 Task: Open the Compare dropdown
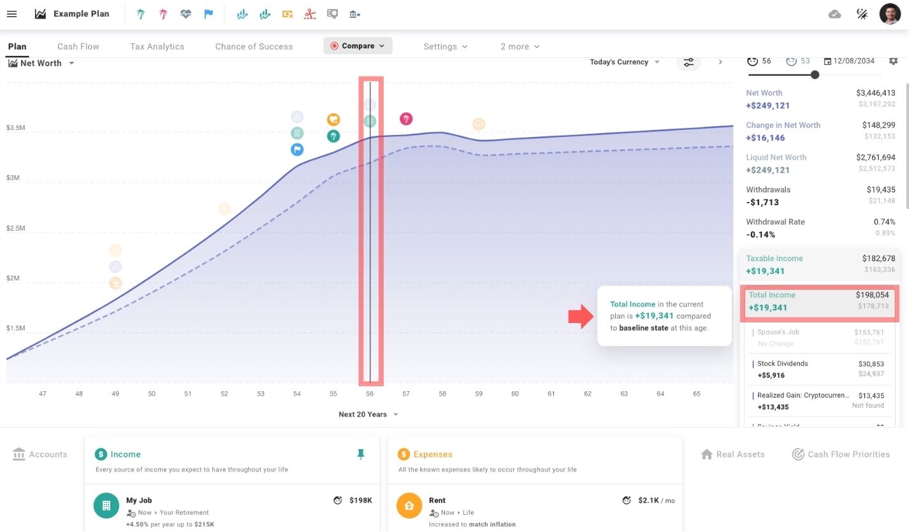[x=358, y=46]
